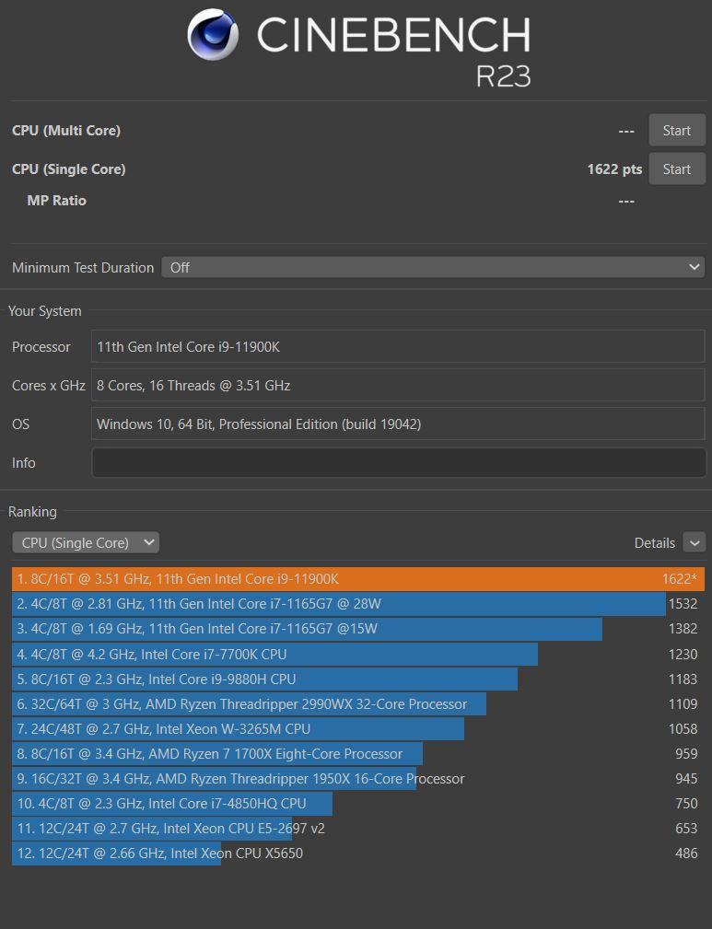Click the 1532 score value

(x=683, y=604)
